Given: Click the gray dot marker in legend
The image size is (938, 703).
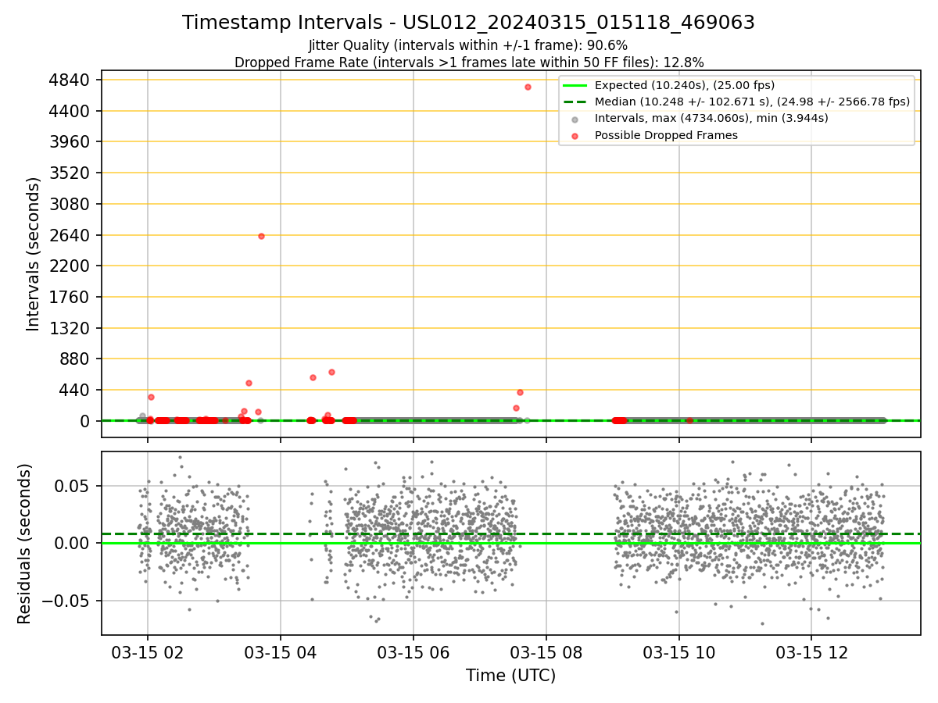Looking at the screenshot, I should [575, 120].
